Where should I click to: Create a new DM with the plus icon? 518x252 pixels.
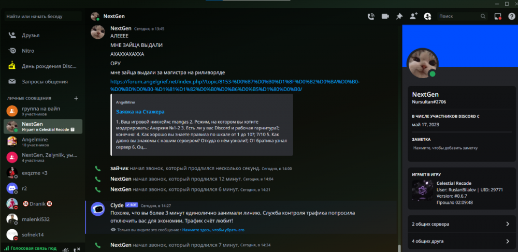click(76, 98)
